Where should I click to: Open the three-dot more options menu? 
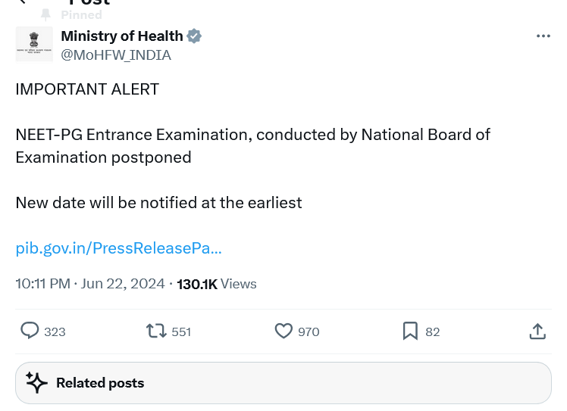[544, 36]
